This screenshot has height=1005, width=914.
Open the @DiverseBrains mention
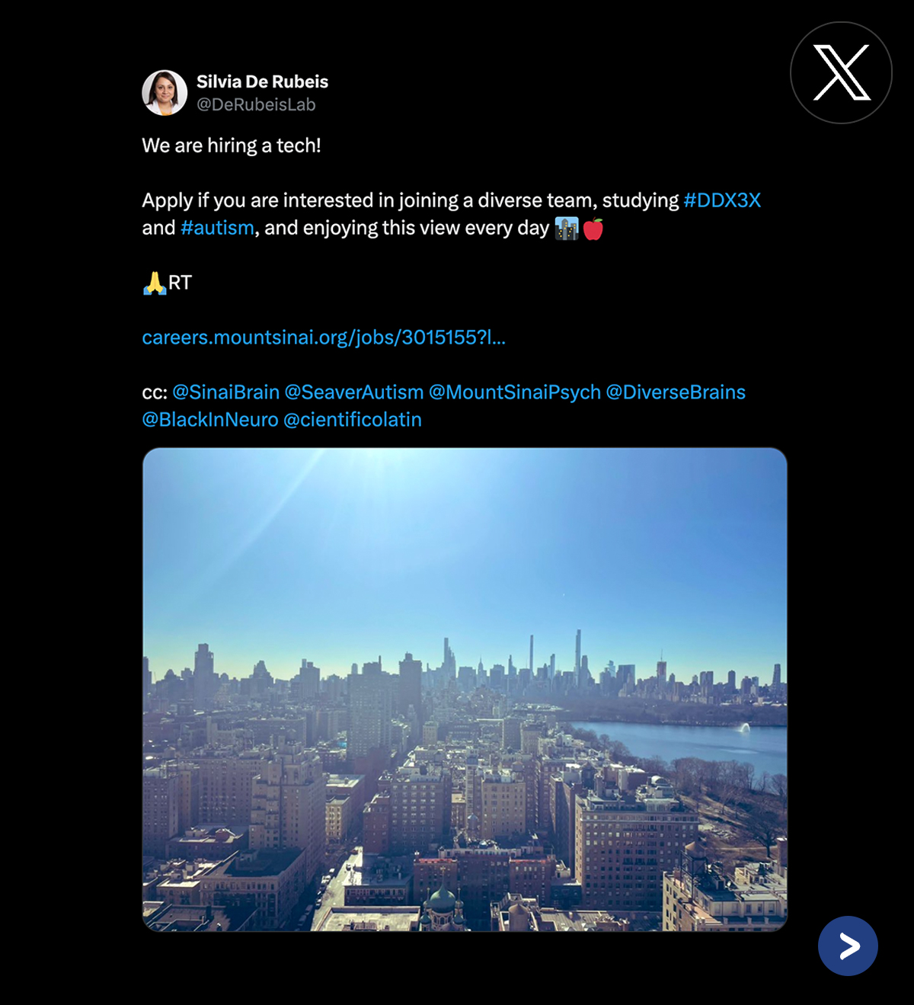pos(676,392)
